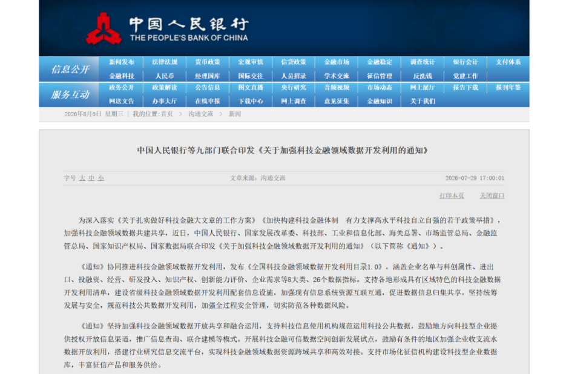Go to 货币政策 section
Screen dimensions: 569x374
tap(208, 62)
